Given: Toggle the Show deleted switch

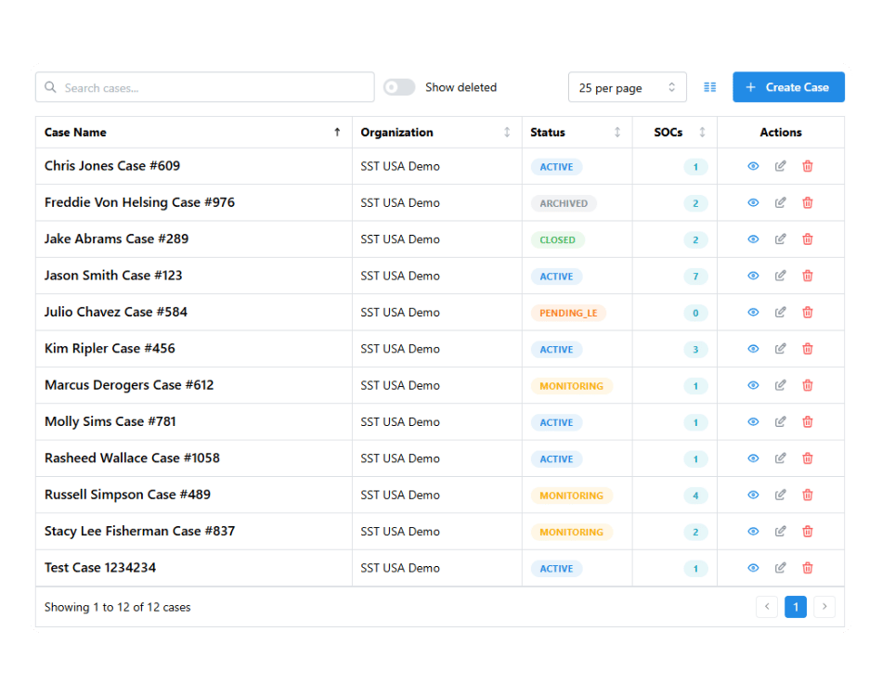Looking at the screenshot, I should coord(399,87).
